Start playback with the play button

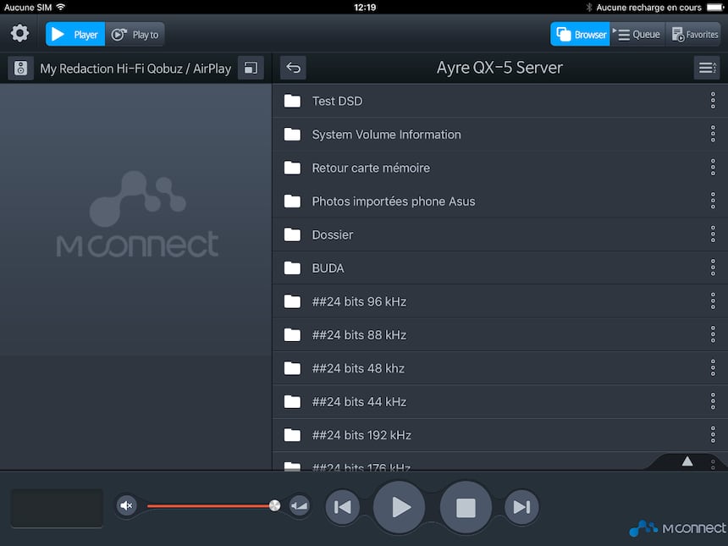pyautogui.click(x=400, y=507)
